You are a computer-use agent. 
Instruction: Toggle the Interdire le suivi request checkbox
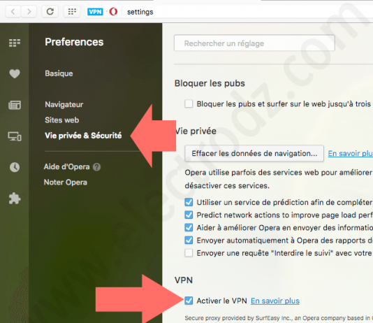(x=189, y=253)
